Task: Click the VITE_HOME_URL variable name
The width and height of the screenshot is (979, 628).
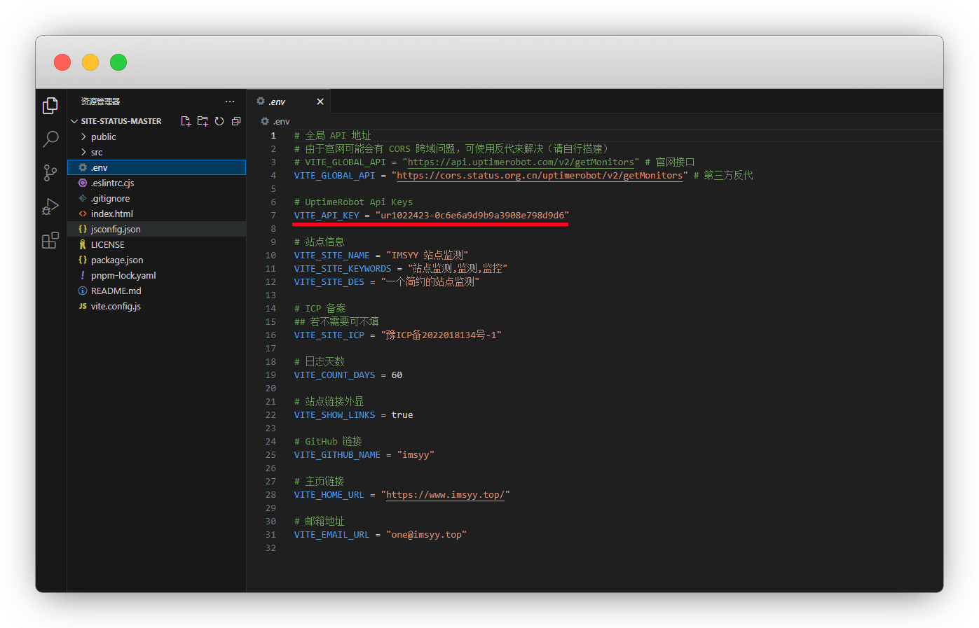Action: coord(329,495)
